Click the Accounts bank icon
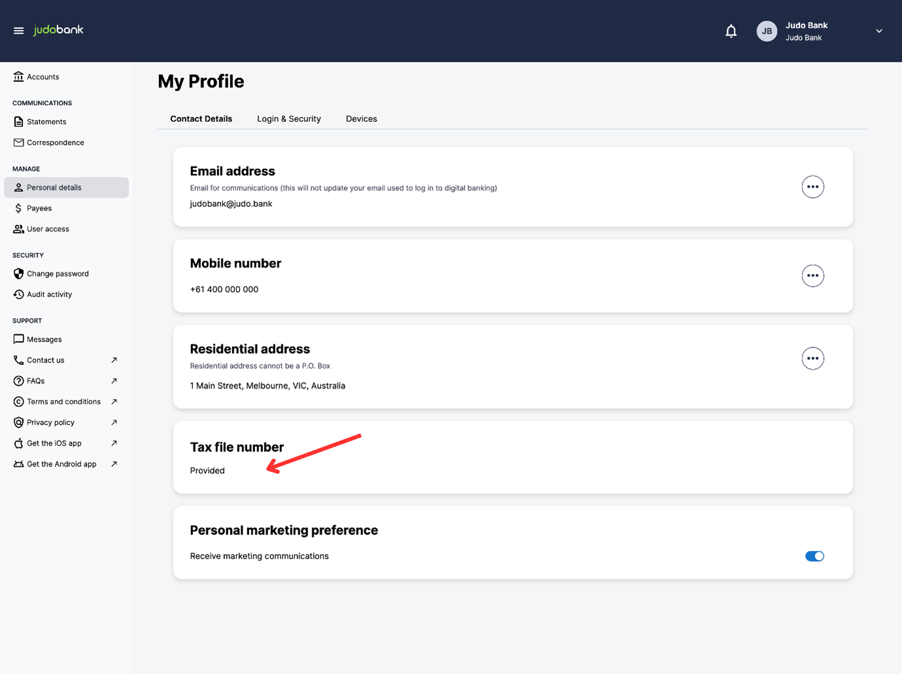Viewport: 902px width, 674px height. (x=18, y=77)
